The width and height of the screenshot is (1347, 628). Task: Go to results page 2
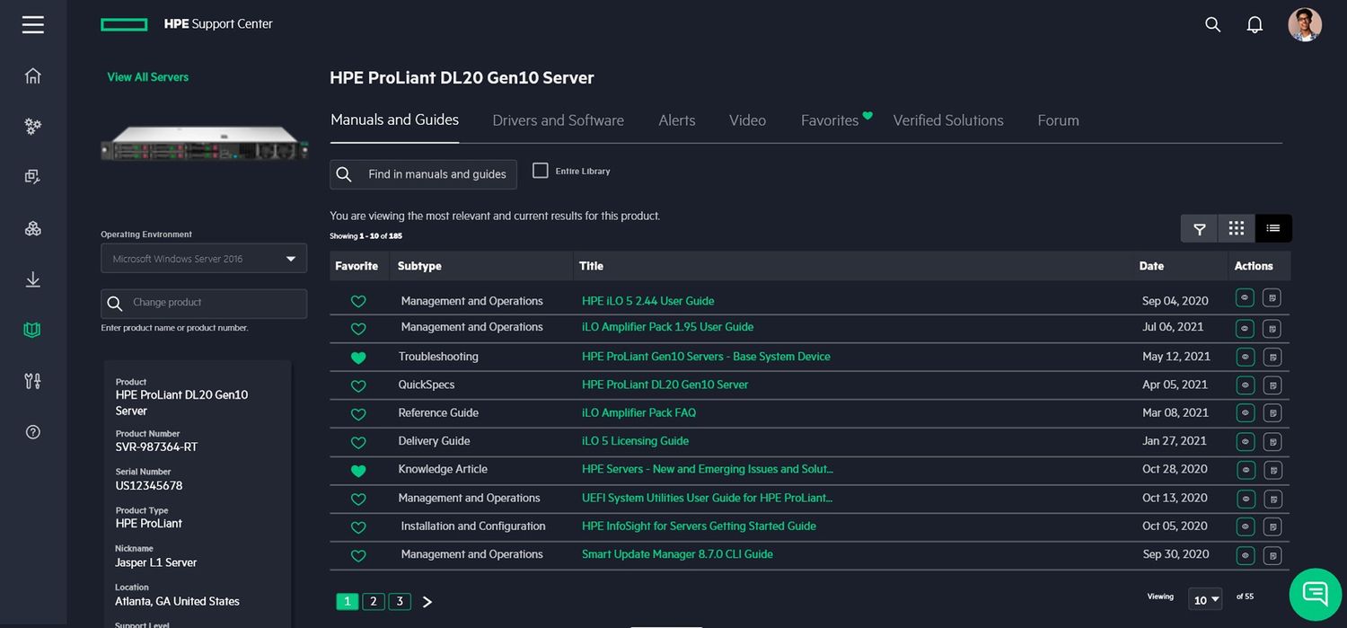[x=374, y=601]
